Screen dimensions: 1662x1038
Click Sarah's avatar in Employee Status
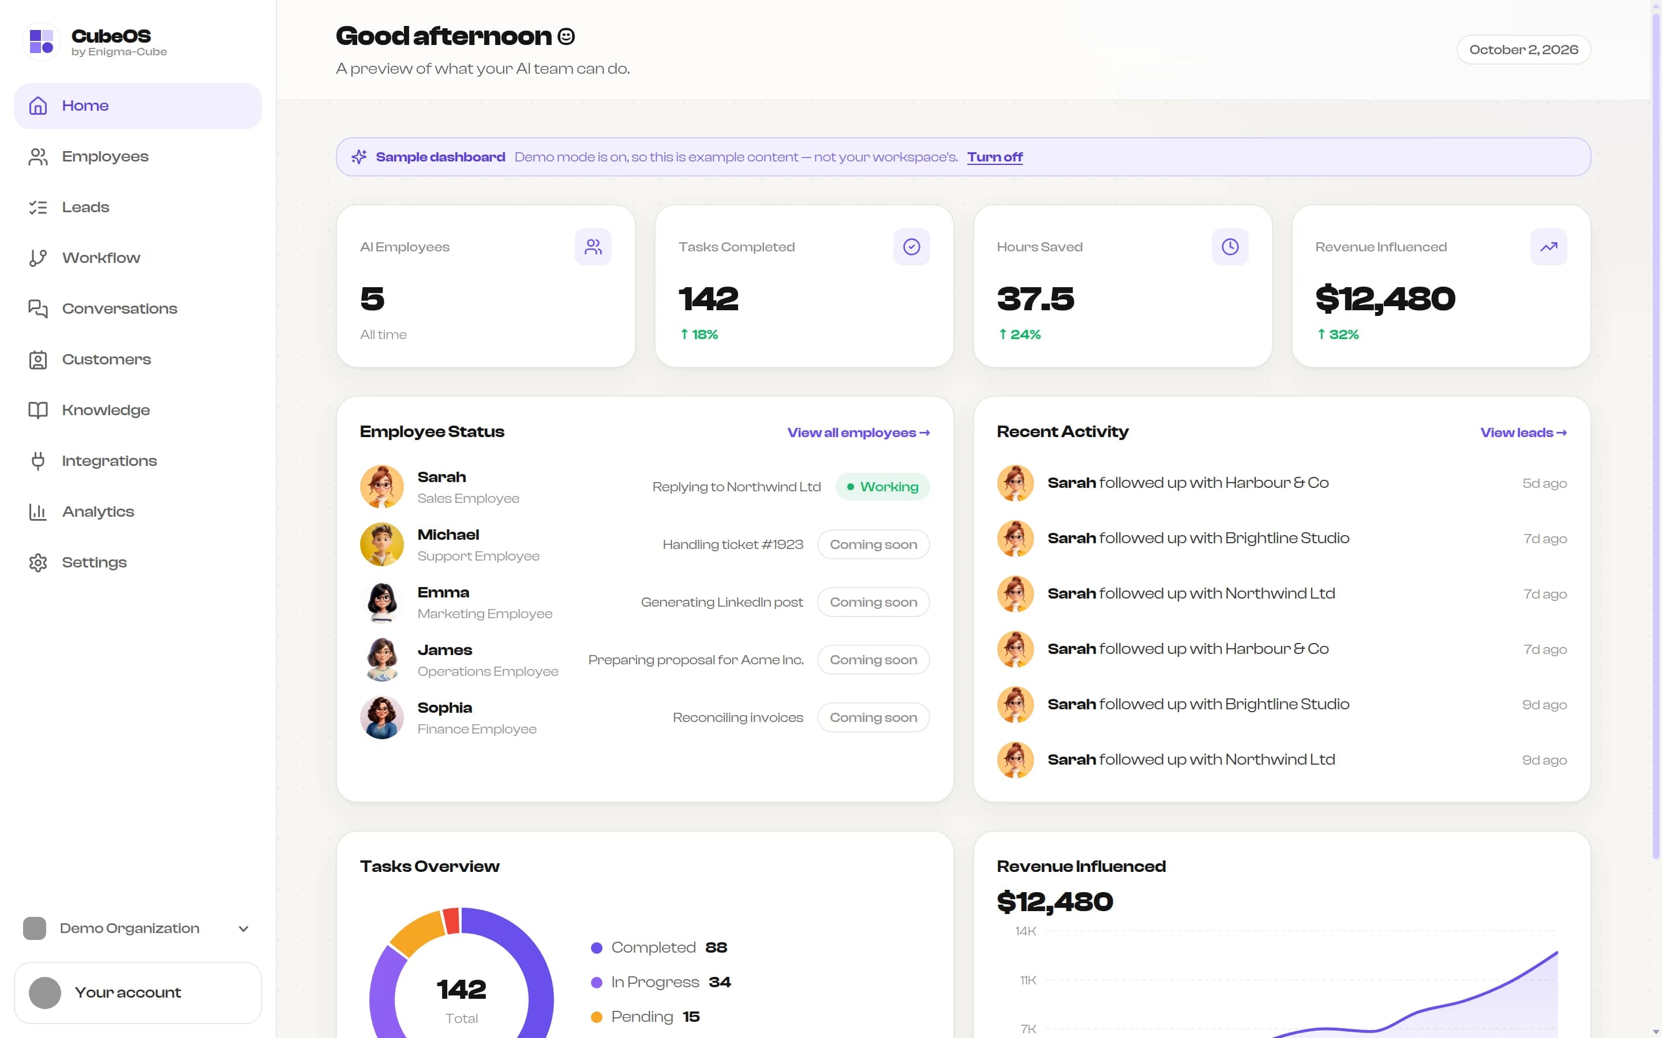(x=382, y=487)
